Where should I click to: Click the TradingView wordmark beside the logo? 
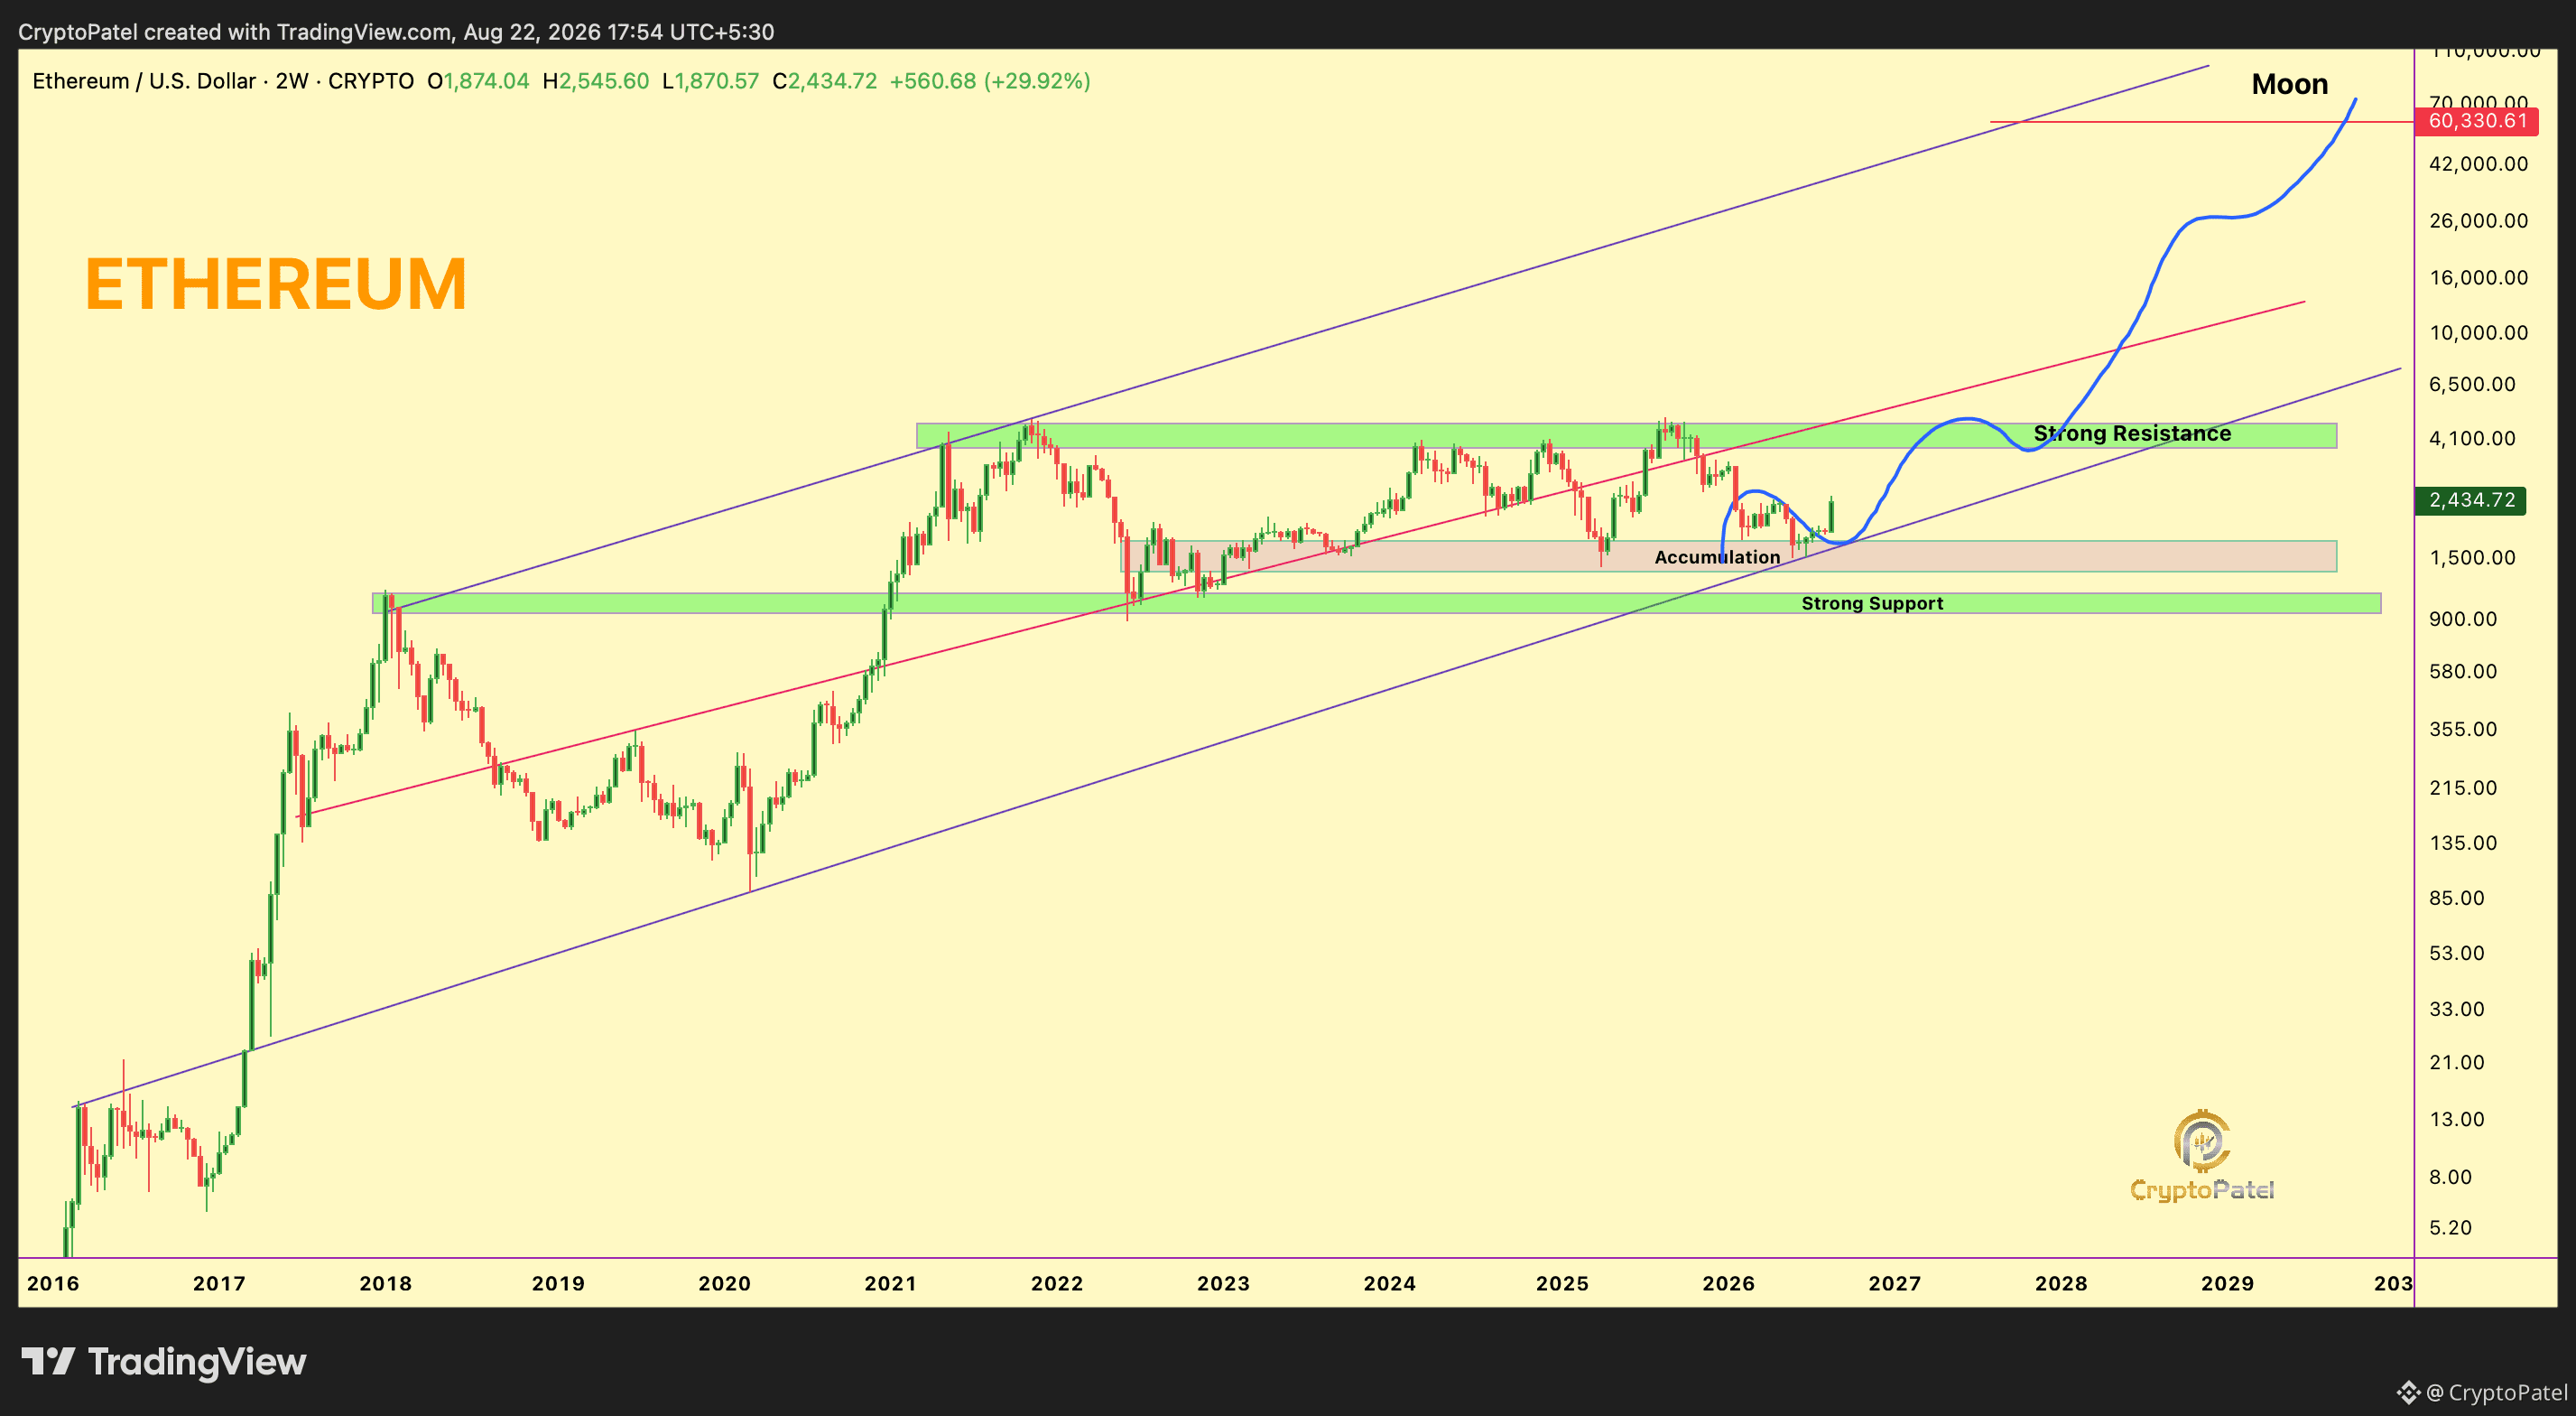click(x=197, y=1362)
